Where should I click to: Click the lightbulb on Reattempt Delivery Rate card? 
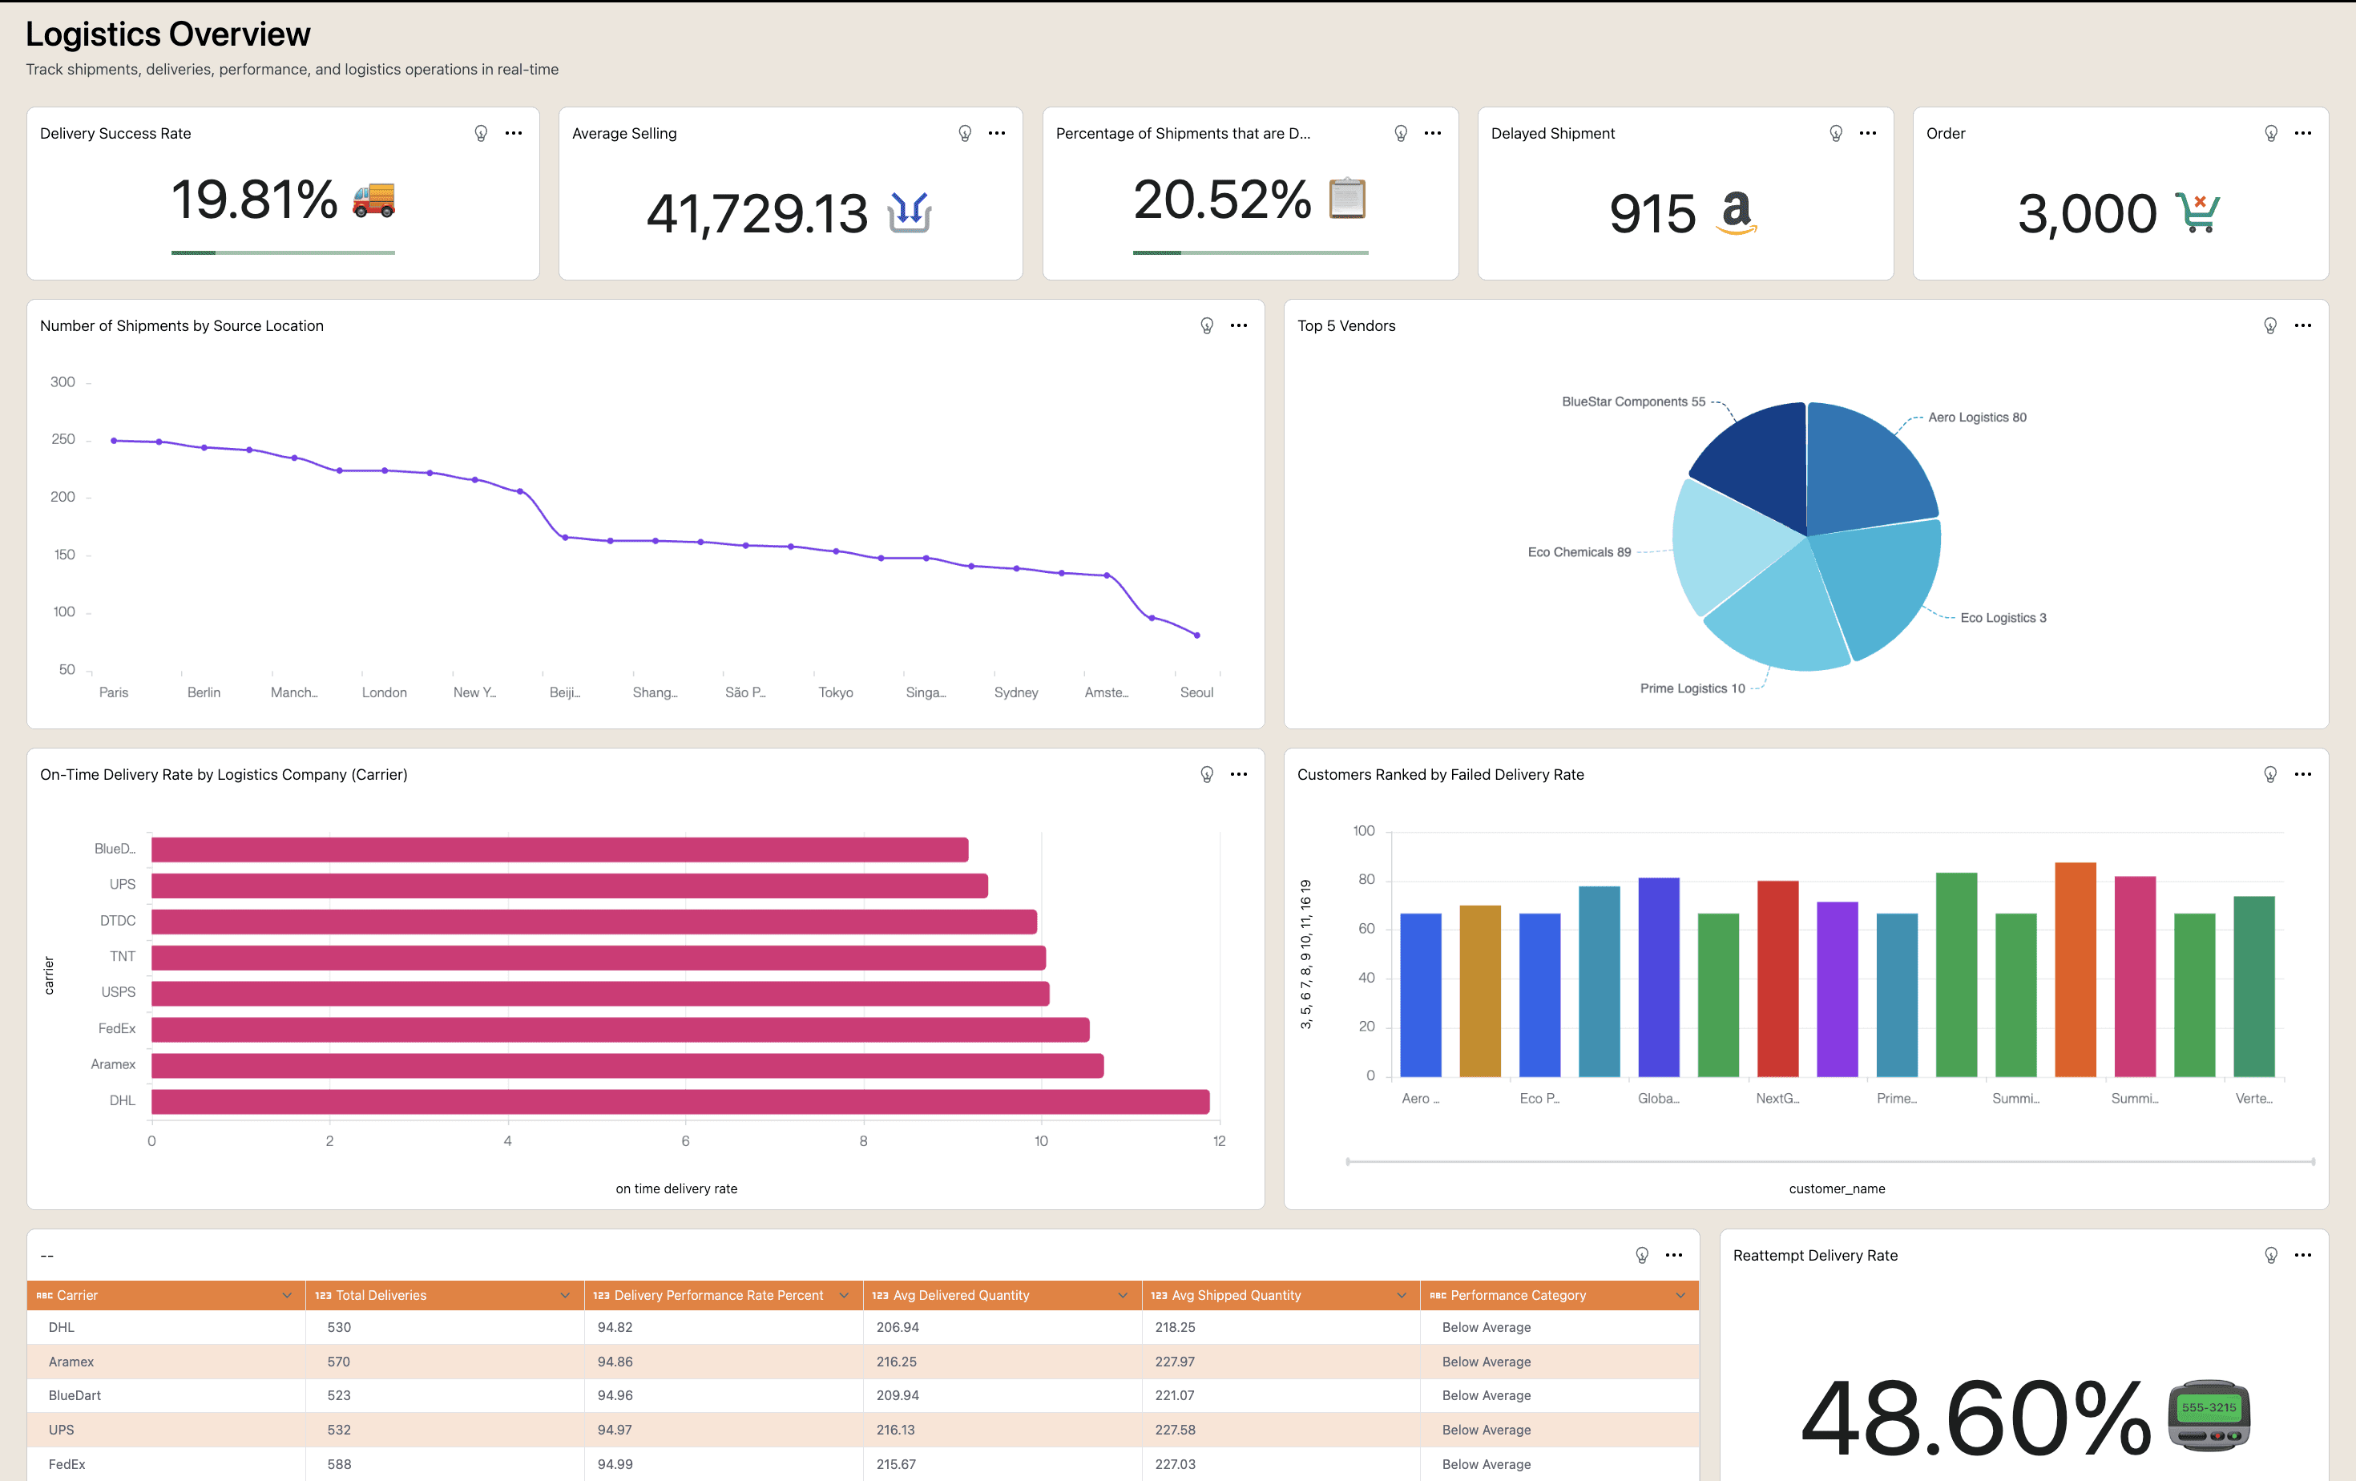(2270, 1255)
